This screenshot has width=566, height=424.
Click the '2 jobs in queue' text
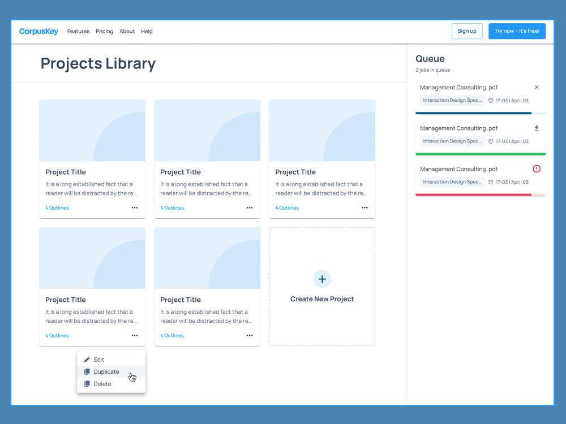tap(432, 70)
